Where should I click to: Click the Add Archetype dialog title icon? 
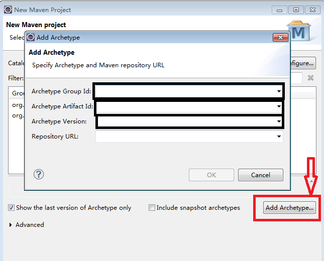click(31, 37)
